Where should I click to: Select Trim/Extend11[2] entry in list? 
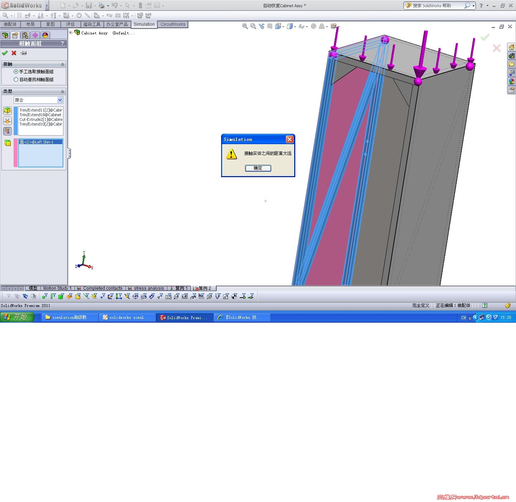coord(41,110)
